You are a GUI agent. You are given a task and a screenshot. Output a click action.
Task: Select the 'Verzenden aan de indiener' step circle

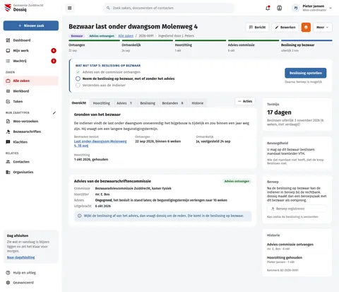click(78, 86)
